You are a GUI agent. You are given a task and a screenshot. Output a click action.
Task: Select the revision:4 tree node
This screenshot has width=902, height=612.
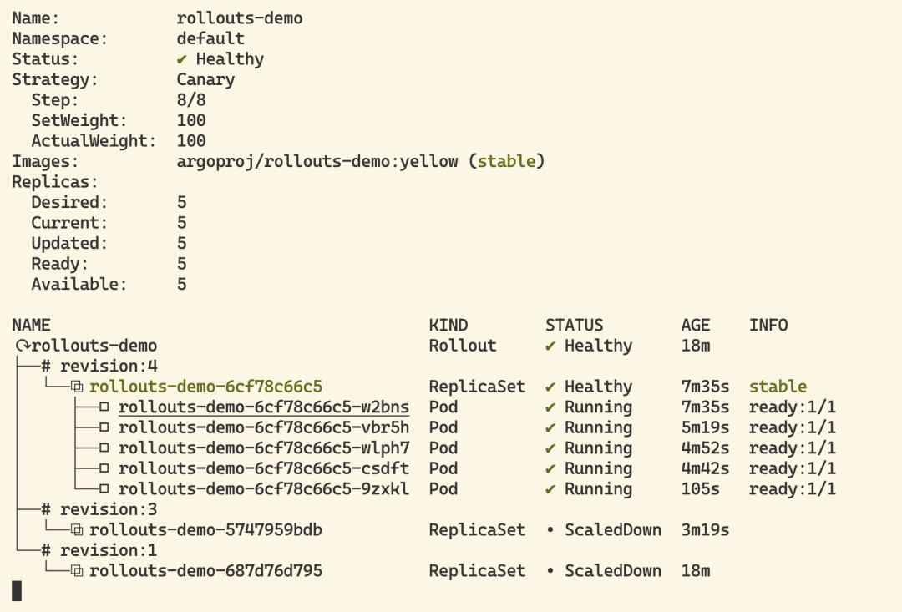point(99,367)
